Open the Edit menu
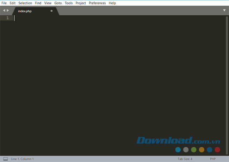 click(x=13, y=3)
